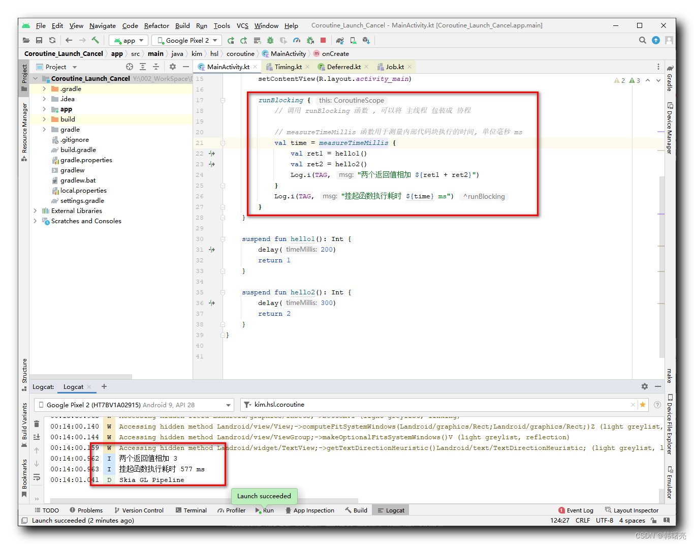Click the suspend call gutter icon on line 22
This screenshot has height=544, width=694.
tap(211, 154)
